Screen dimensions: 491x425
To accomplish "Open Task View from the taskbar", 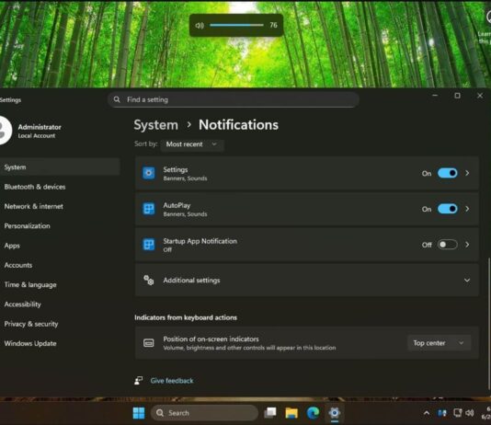I will (x=270, y=413).
